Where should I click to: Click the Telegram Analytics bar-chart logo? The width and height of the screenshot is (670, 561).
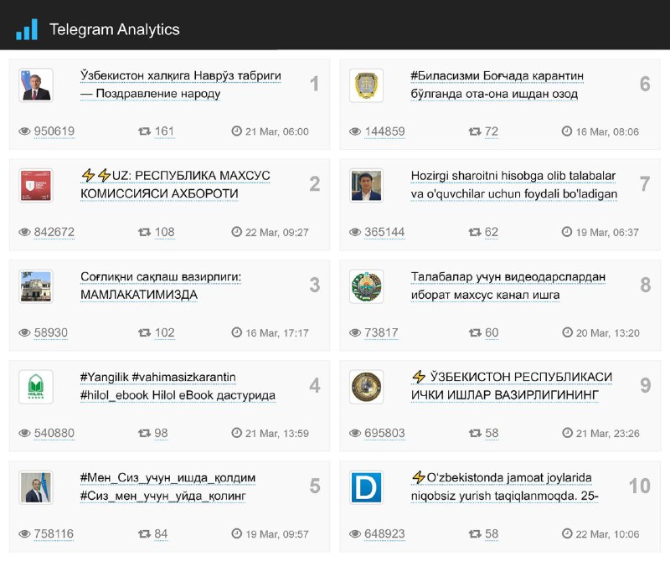27,30
